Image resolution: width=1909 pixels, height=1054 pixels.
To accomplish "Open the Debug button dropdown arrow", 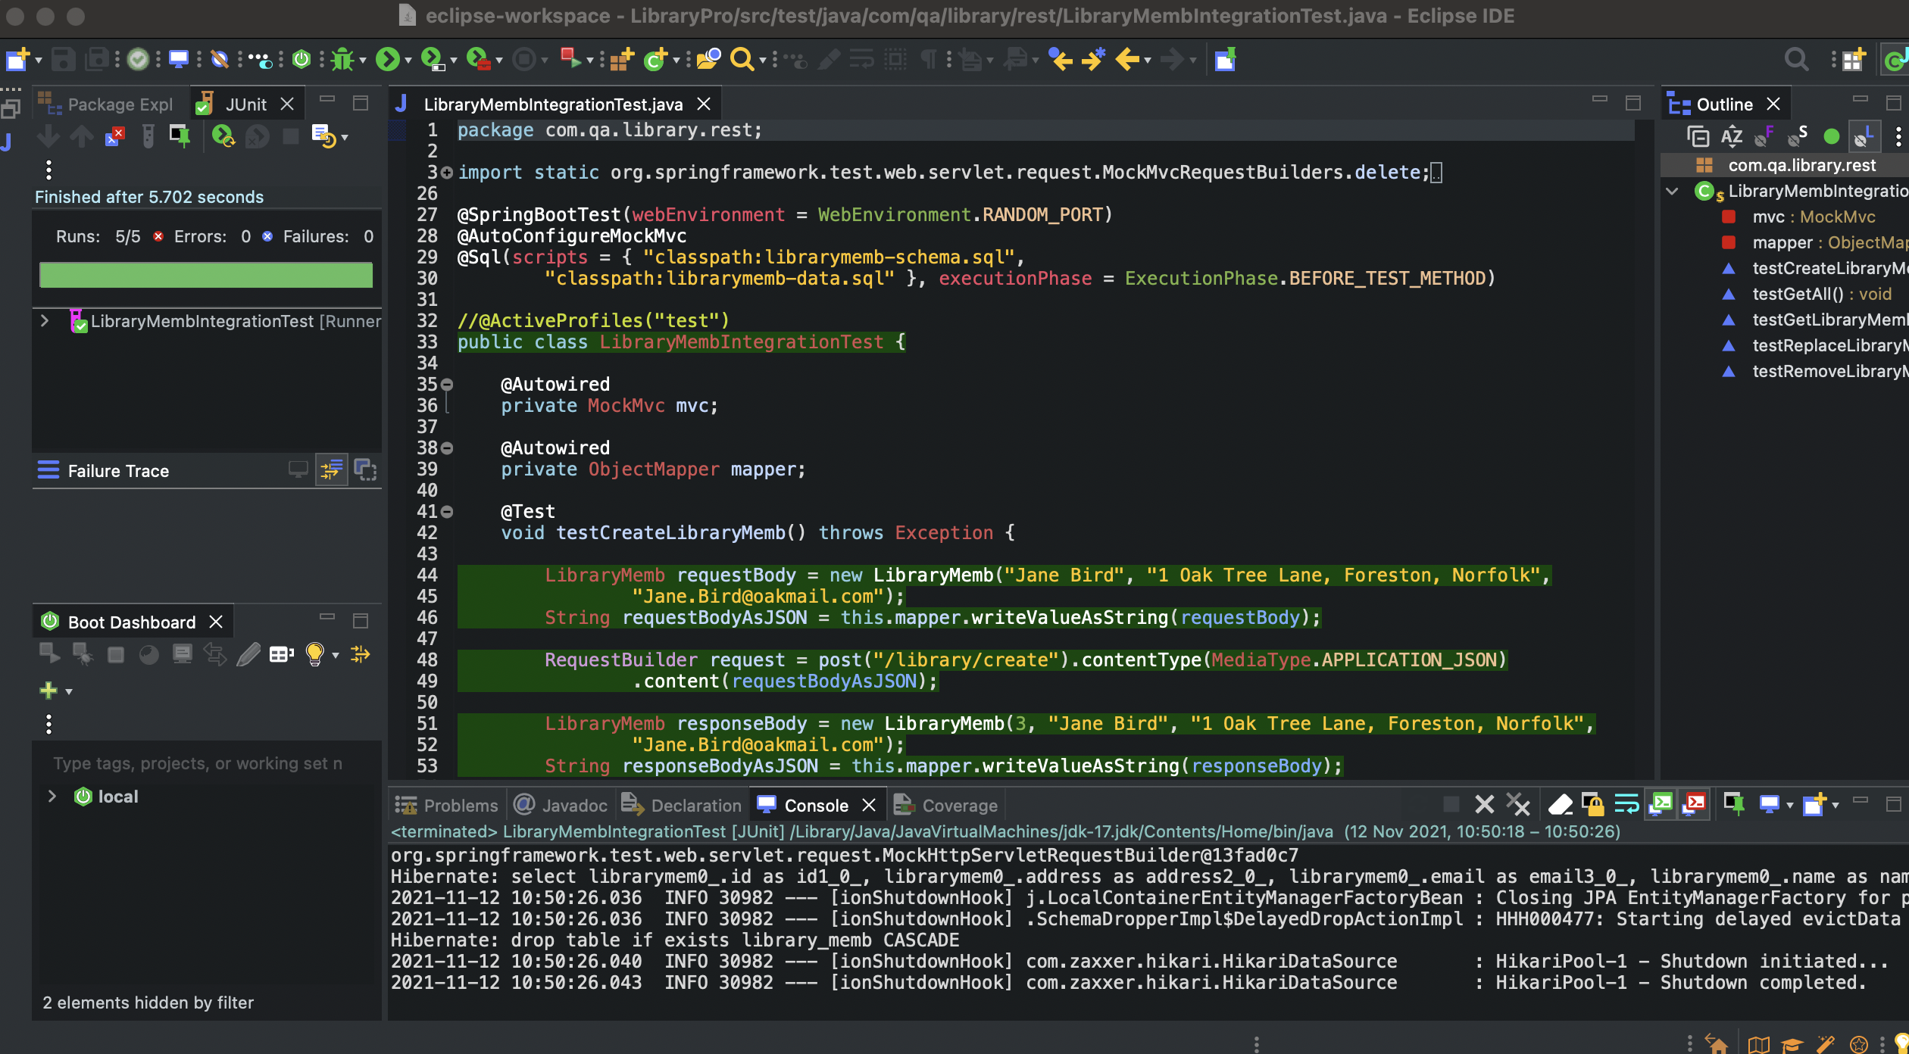I will (x=363, y=61).
